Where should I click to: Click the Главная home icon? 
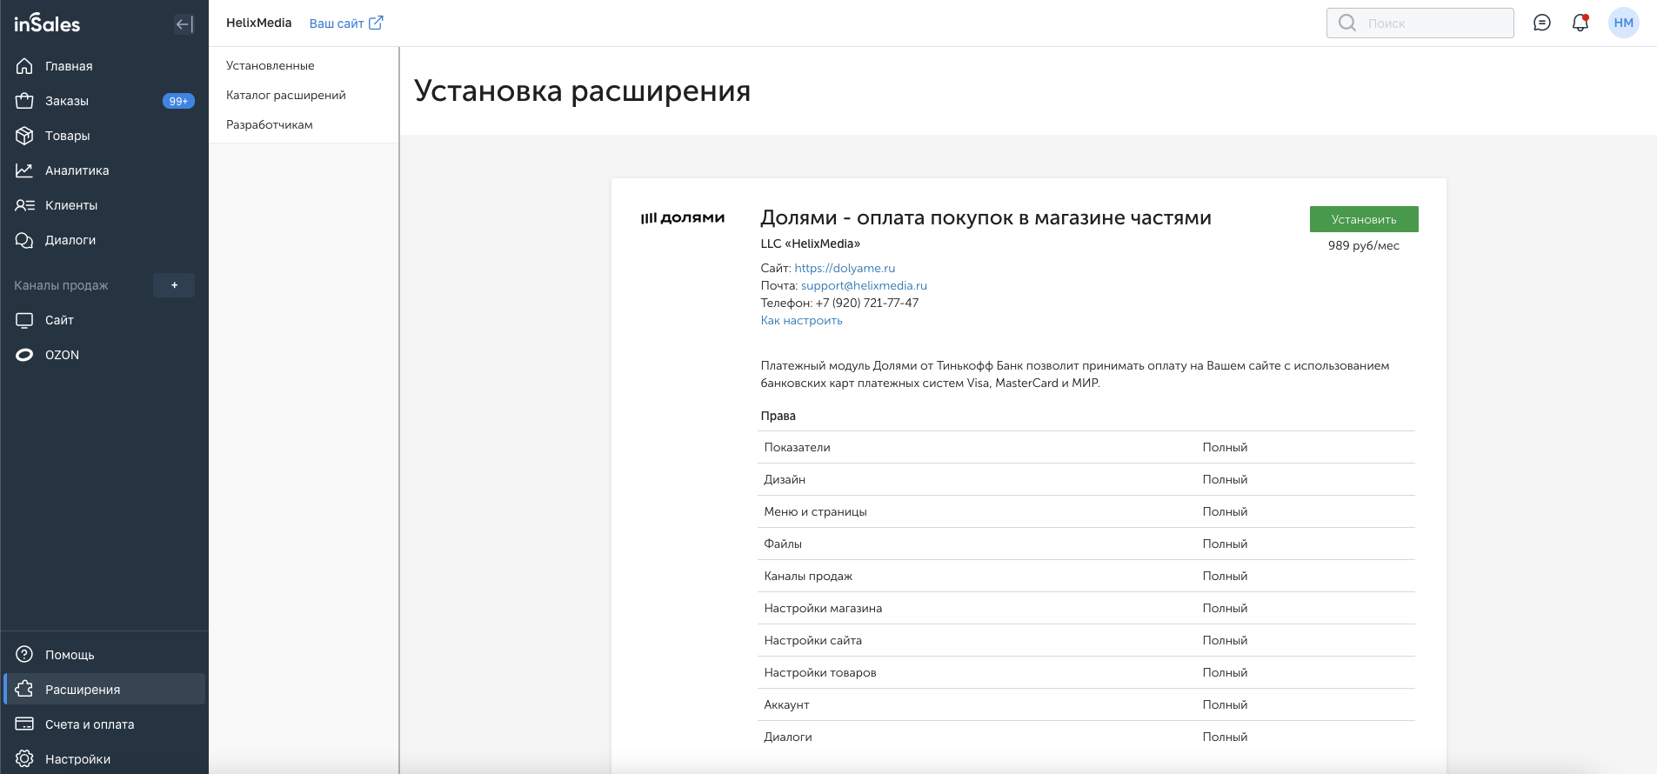24,66
